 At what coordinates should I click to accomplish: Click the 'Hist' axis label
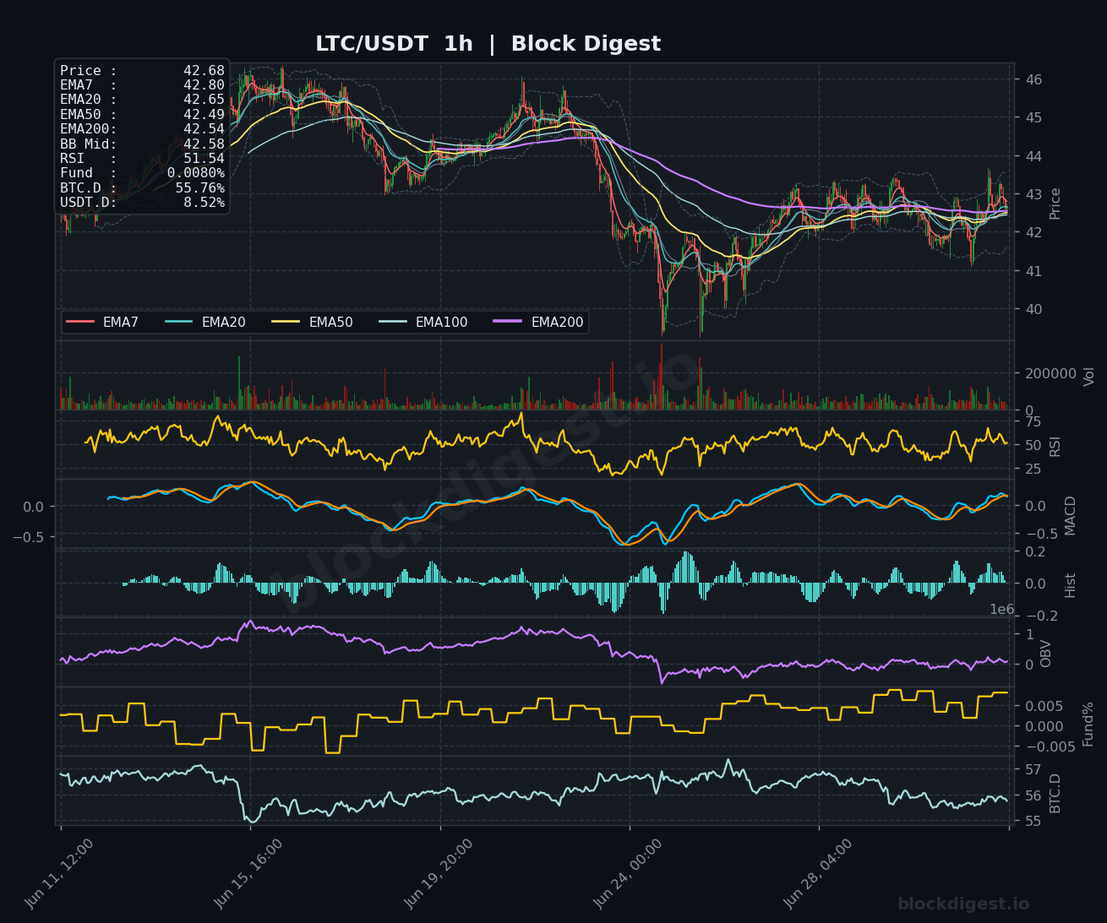tap(1071, 585)
